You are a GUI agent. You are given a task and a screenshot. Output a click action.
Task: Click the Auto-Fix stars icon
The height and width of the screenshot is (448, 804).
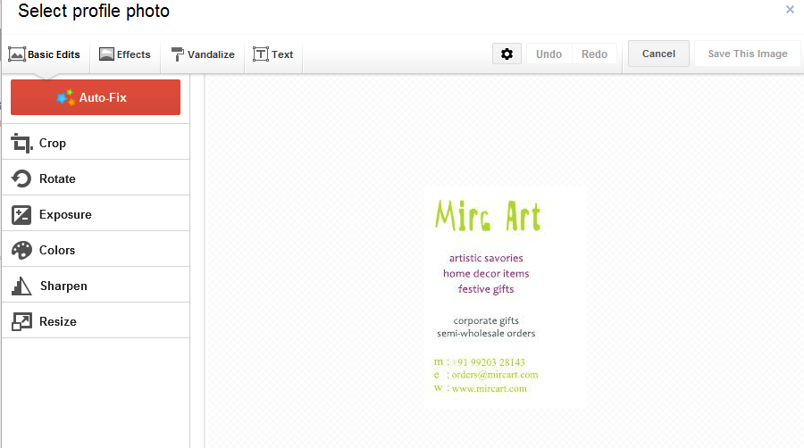[x=65, y=97]
